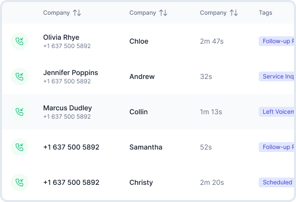Open Jennifer Poppins contact name
Viewport: 296px width, 202px height.
click(71, 73)
